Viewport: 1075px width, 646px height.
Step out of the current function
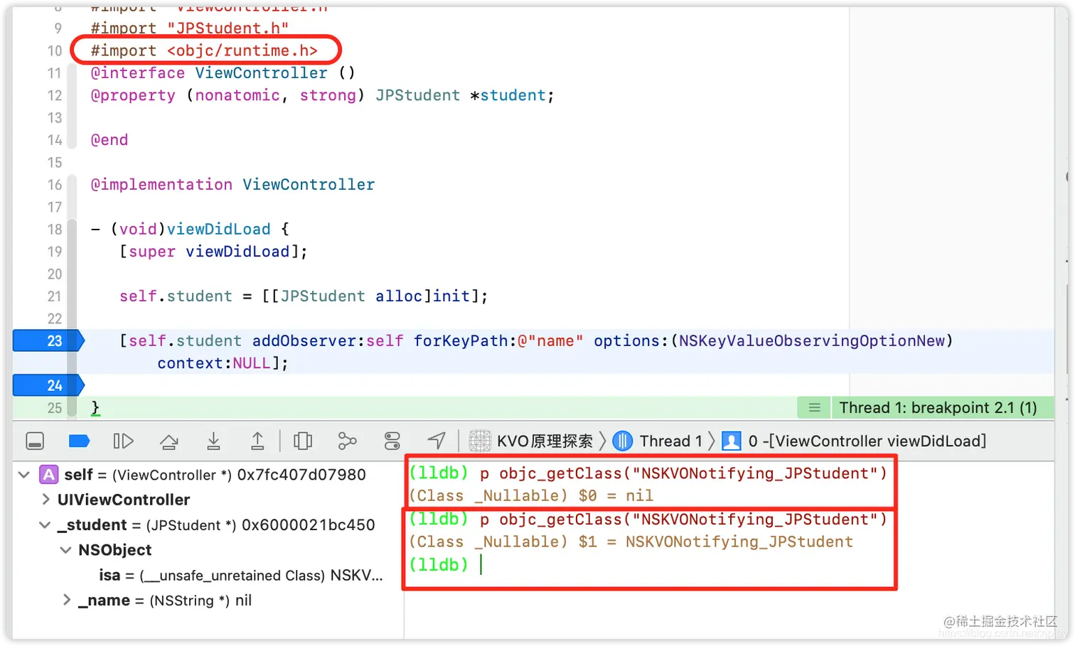coord(257,441)
